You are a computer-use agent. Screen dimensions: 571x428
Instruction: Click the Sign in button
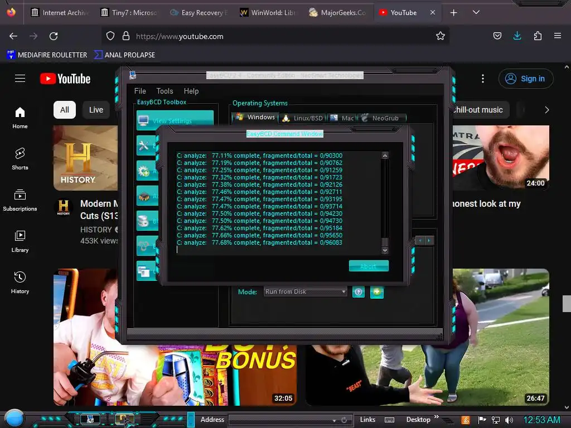[526, 79]
